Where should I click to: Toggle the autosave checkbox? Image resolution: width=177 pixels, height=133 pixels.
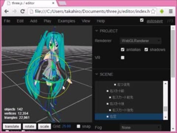coord(142,20)
